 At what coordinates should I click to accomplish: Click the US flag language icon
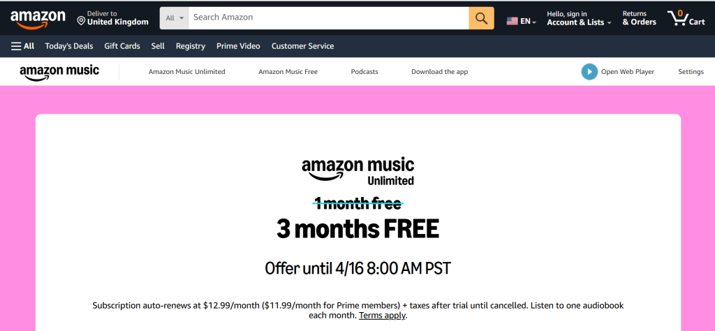512,22
